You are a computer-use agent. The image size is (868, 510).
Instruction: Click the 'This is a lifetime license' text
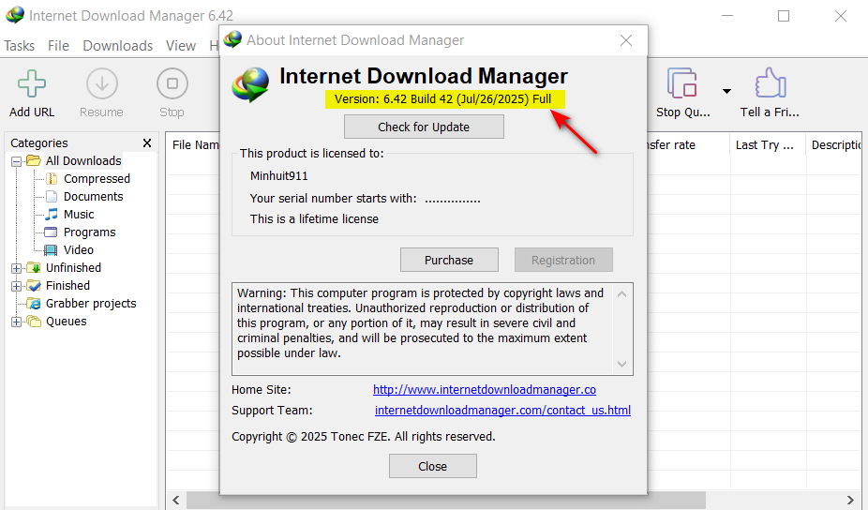pyautogui.click(x=314, y=218)
